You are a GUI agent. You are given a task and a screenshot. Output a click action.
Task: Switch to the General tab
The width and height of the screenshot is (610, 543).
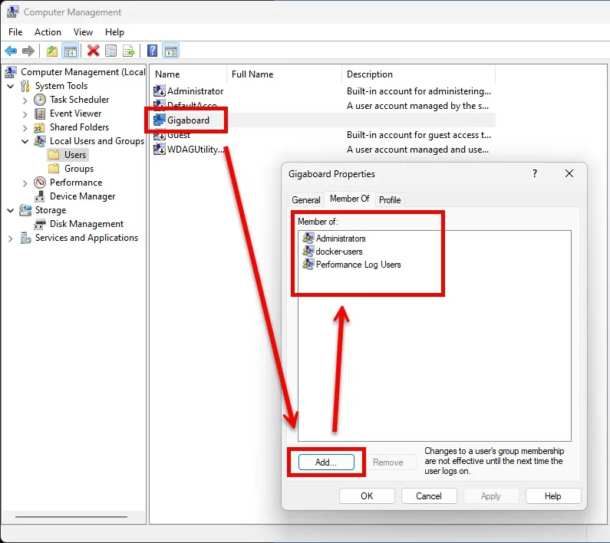pos(306,199)
